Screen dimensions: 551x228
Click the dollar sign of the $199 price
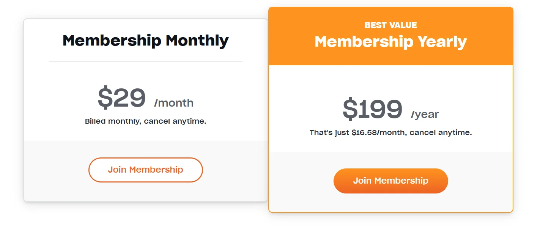pos(350,109)
